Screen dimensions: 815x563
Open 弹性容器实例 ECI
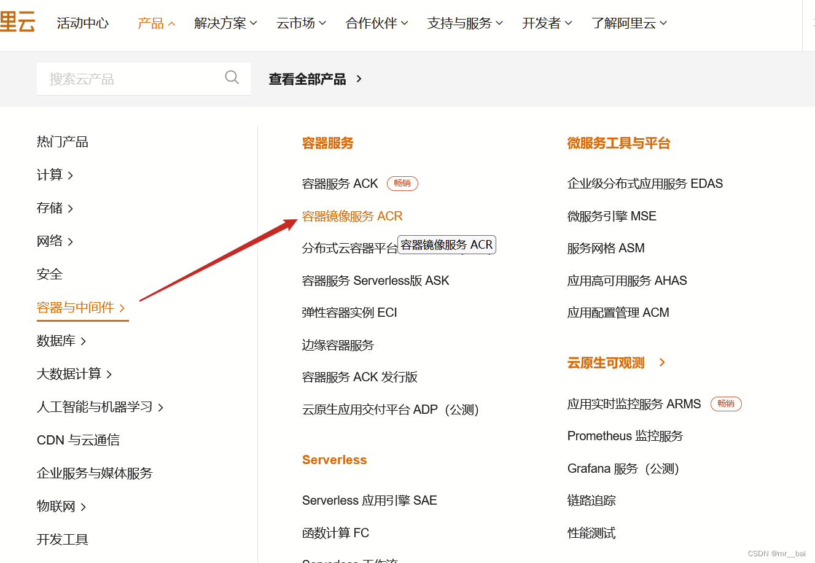click(x=349, y=313)
